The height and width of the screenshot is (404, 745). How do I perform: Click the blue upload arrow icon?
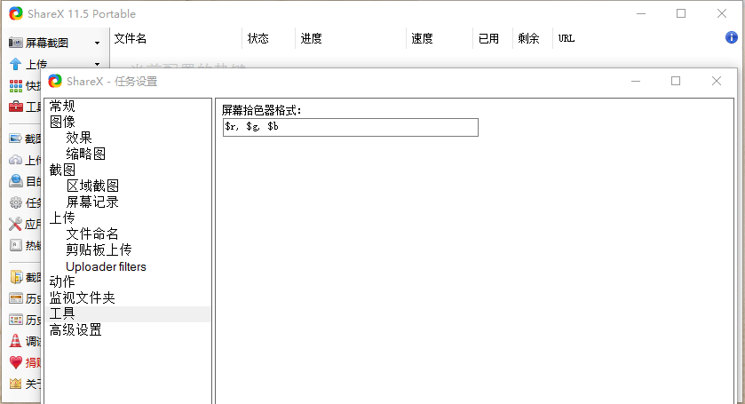(15, 64)
